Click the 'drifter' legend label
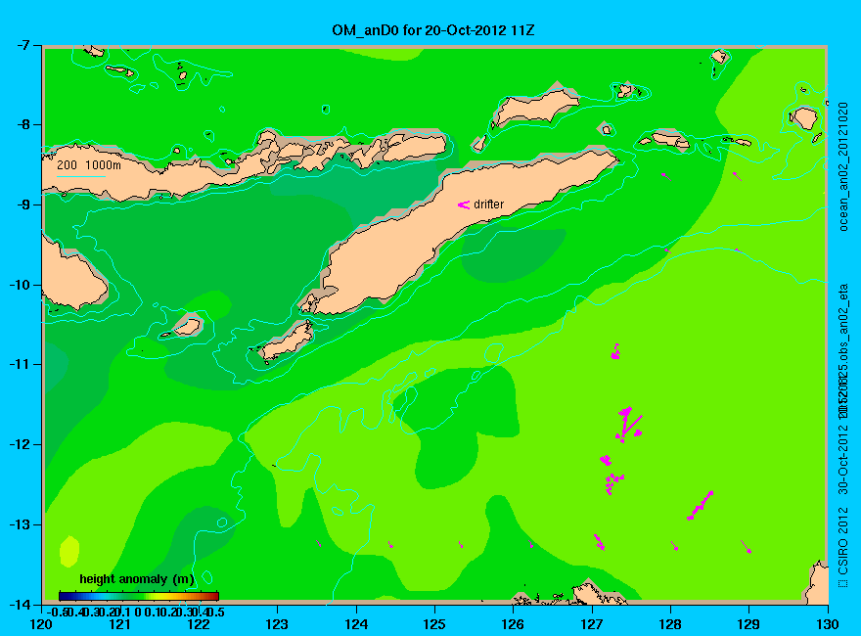The width and height of the screenshot is (861, 636). [488, 204]
